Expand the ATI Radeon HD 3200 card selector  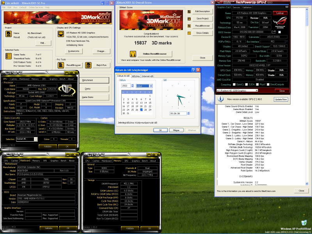coord(237,90)
